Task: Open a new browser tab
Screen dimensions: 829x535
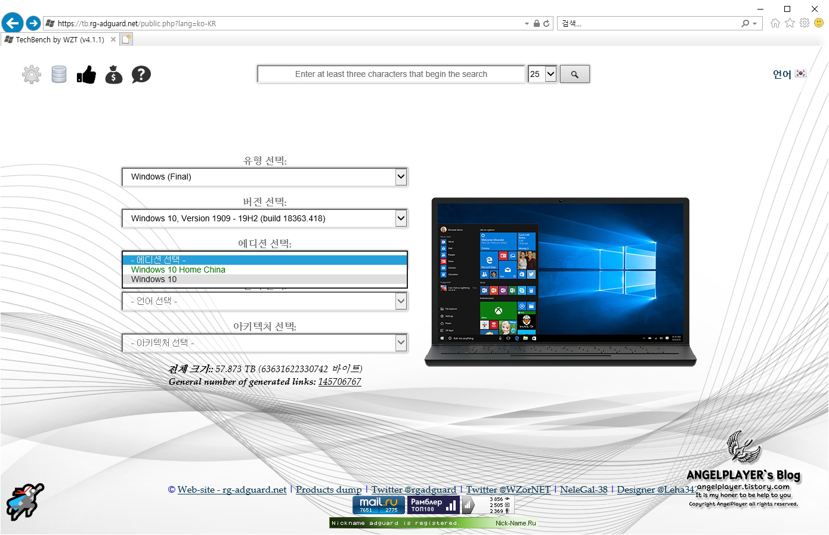Action: click(126, 39)
